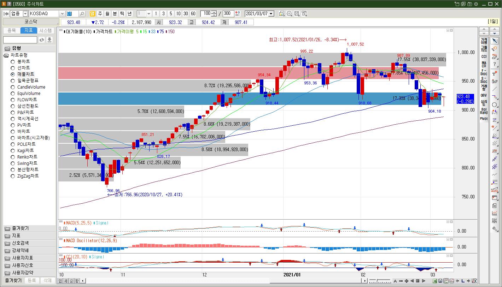Click the 60 interval button
Screen dimensions: 502x287
193,14
